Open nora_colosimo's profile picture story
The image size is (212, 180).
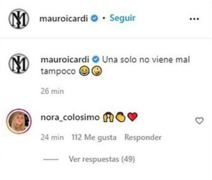(19, 121)
